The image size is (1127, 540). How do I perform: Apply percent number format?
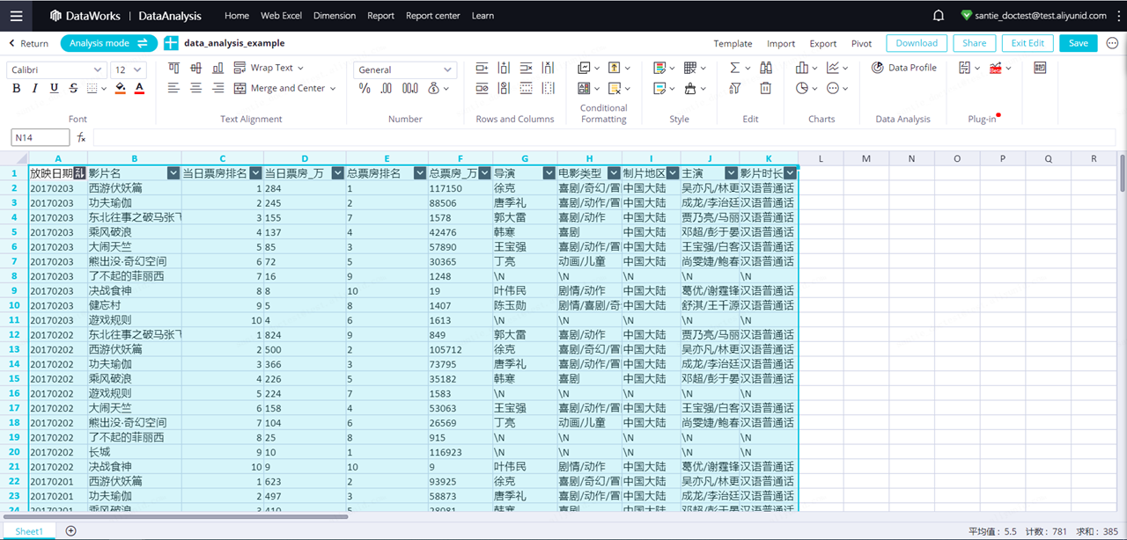click(x=365, y=88)
